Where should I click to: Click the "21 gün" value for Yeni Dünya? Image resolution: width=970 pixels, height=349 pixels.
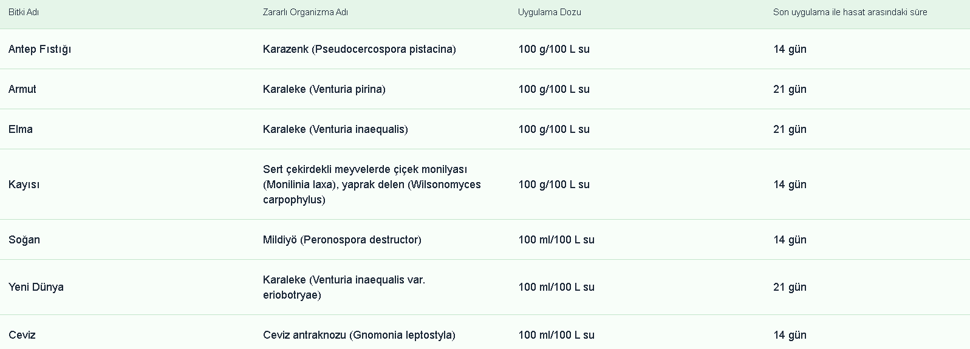click(790, 287)
